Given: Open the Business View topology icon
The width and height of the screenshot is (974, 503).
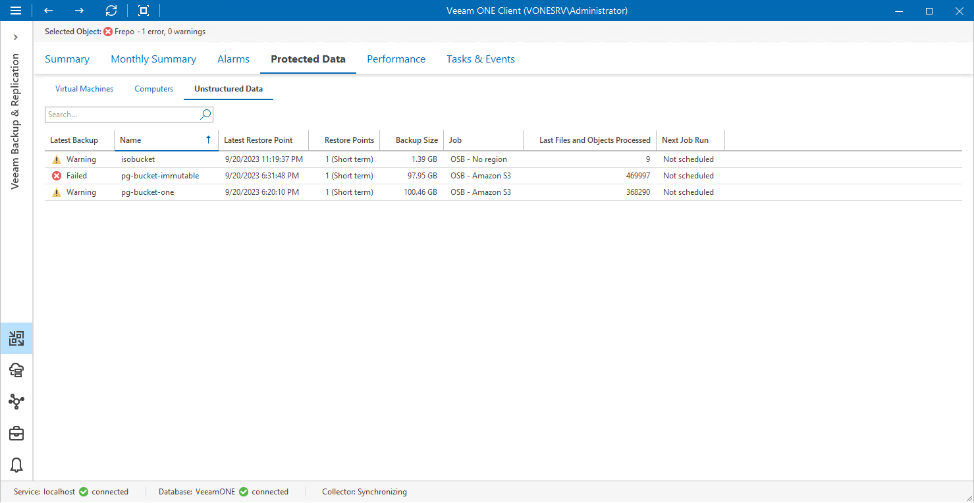Looking at the screenshot, I should 16,402.
